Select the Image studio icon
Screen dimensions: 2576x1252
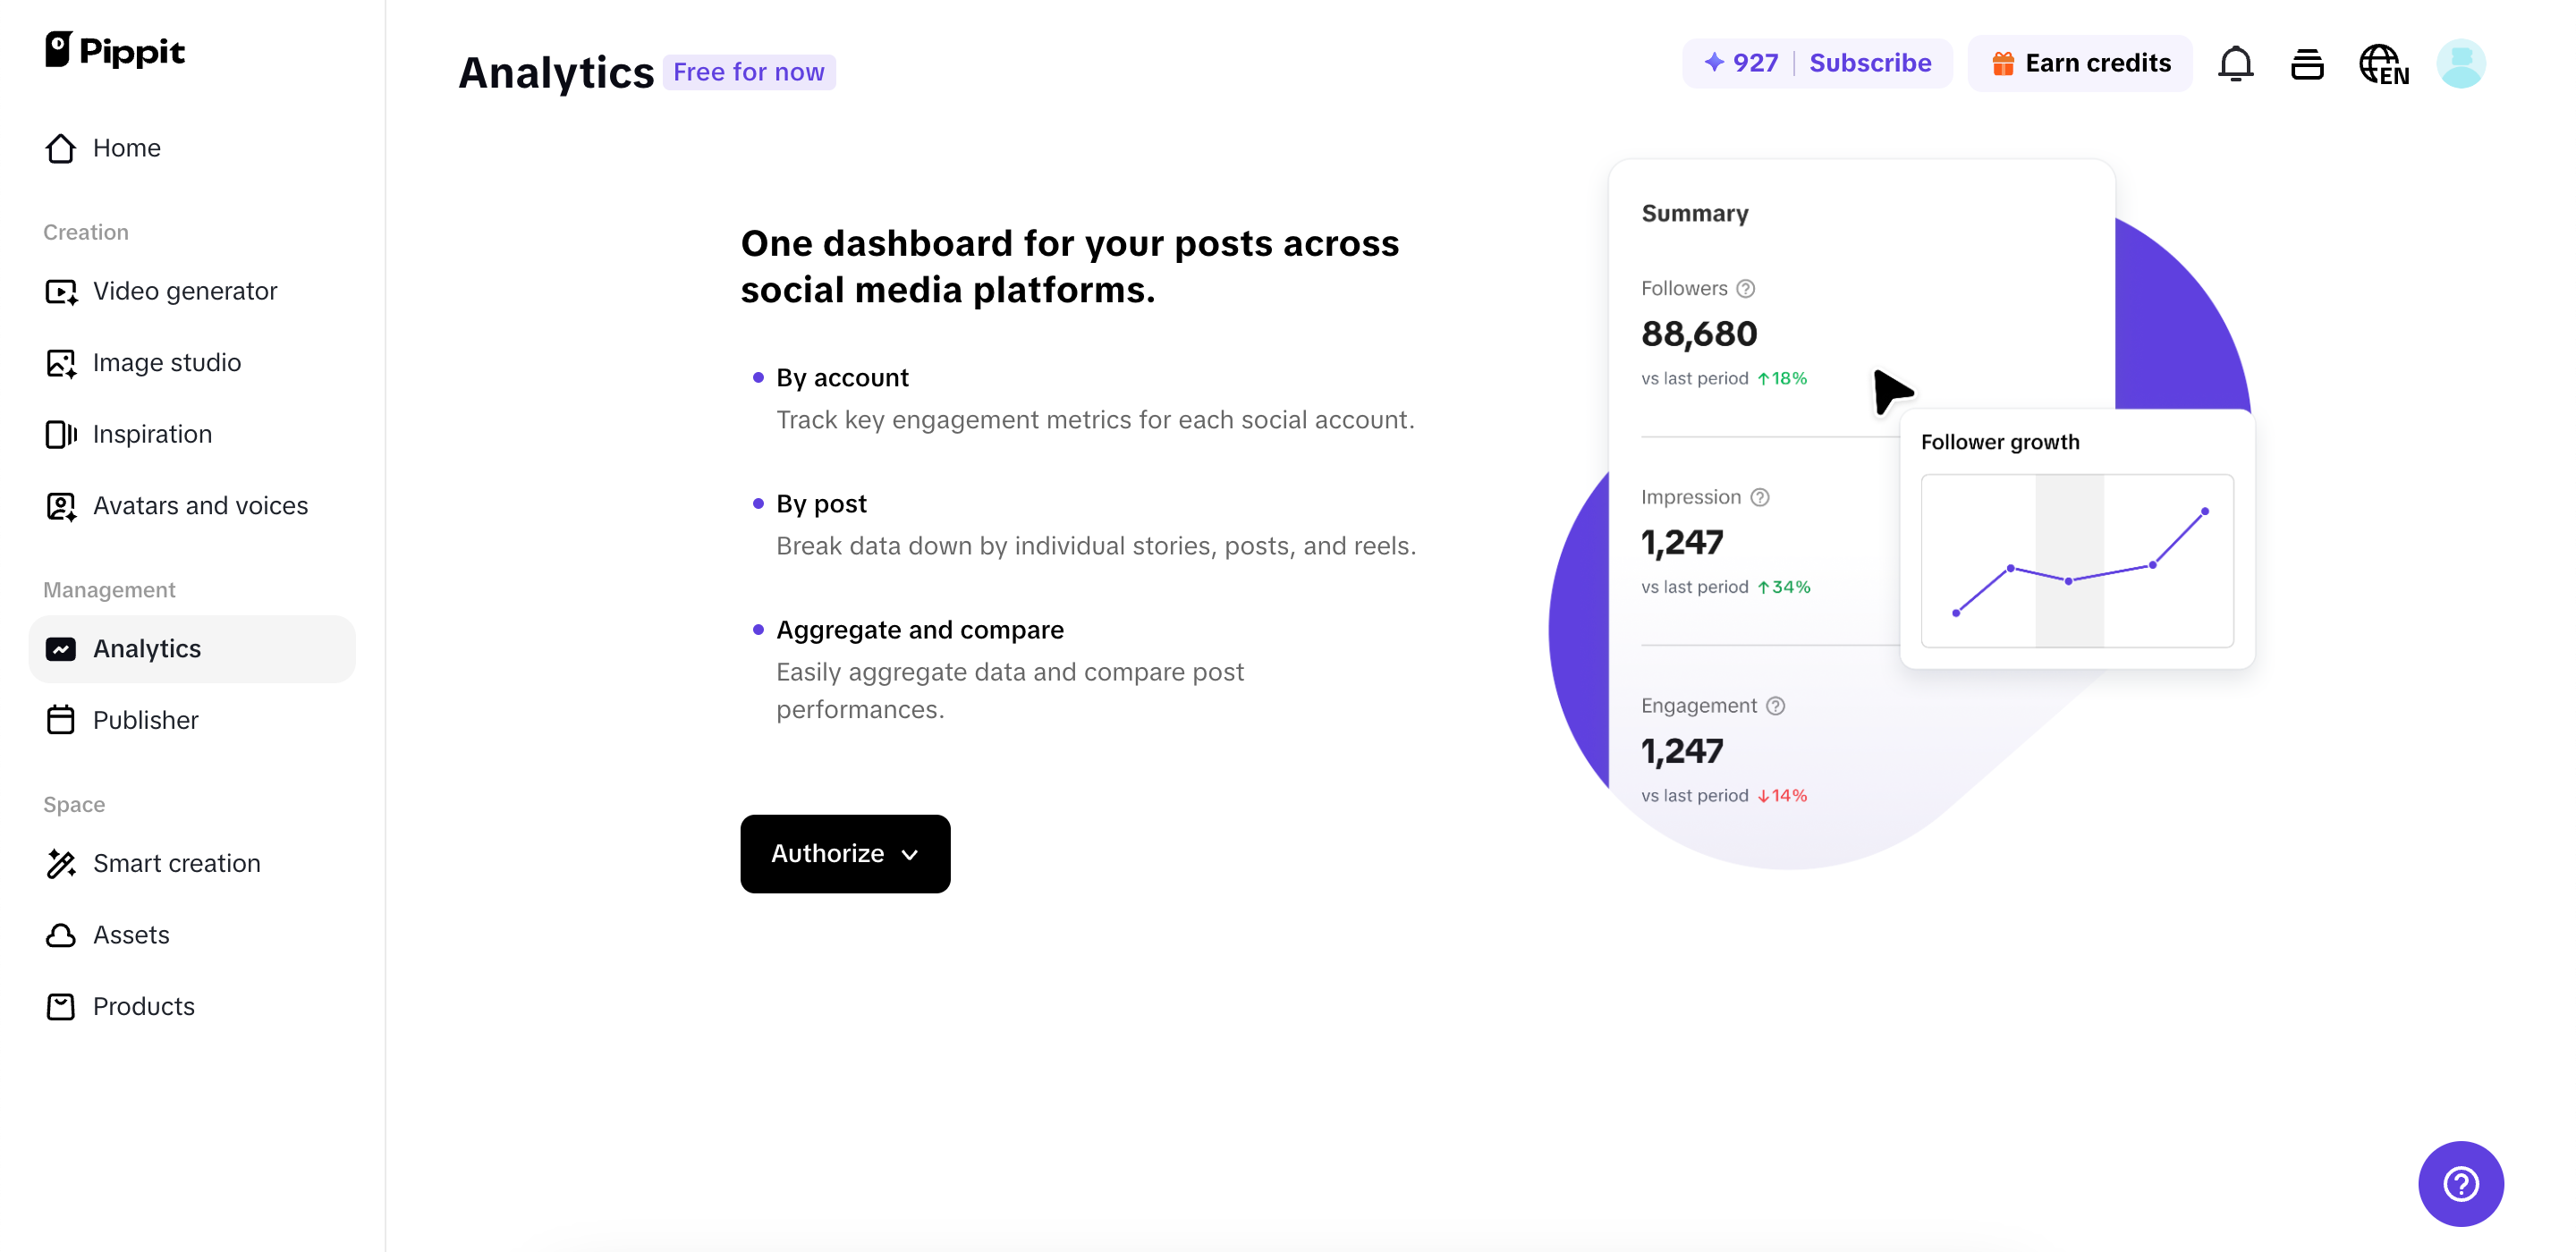tap(61, 363)
